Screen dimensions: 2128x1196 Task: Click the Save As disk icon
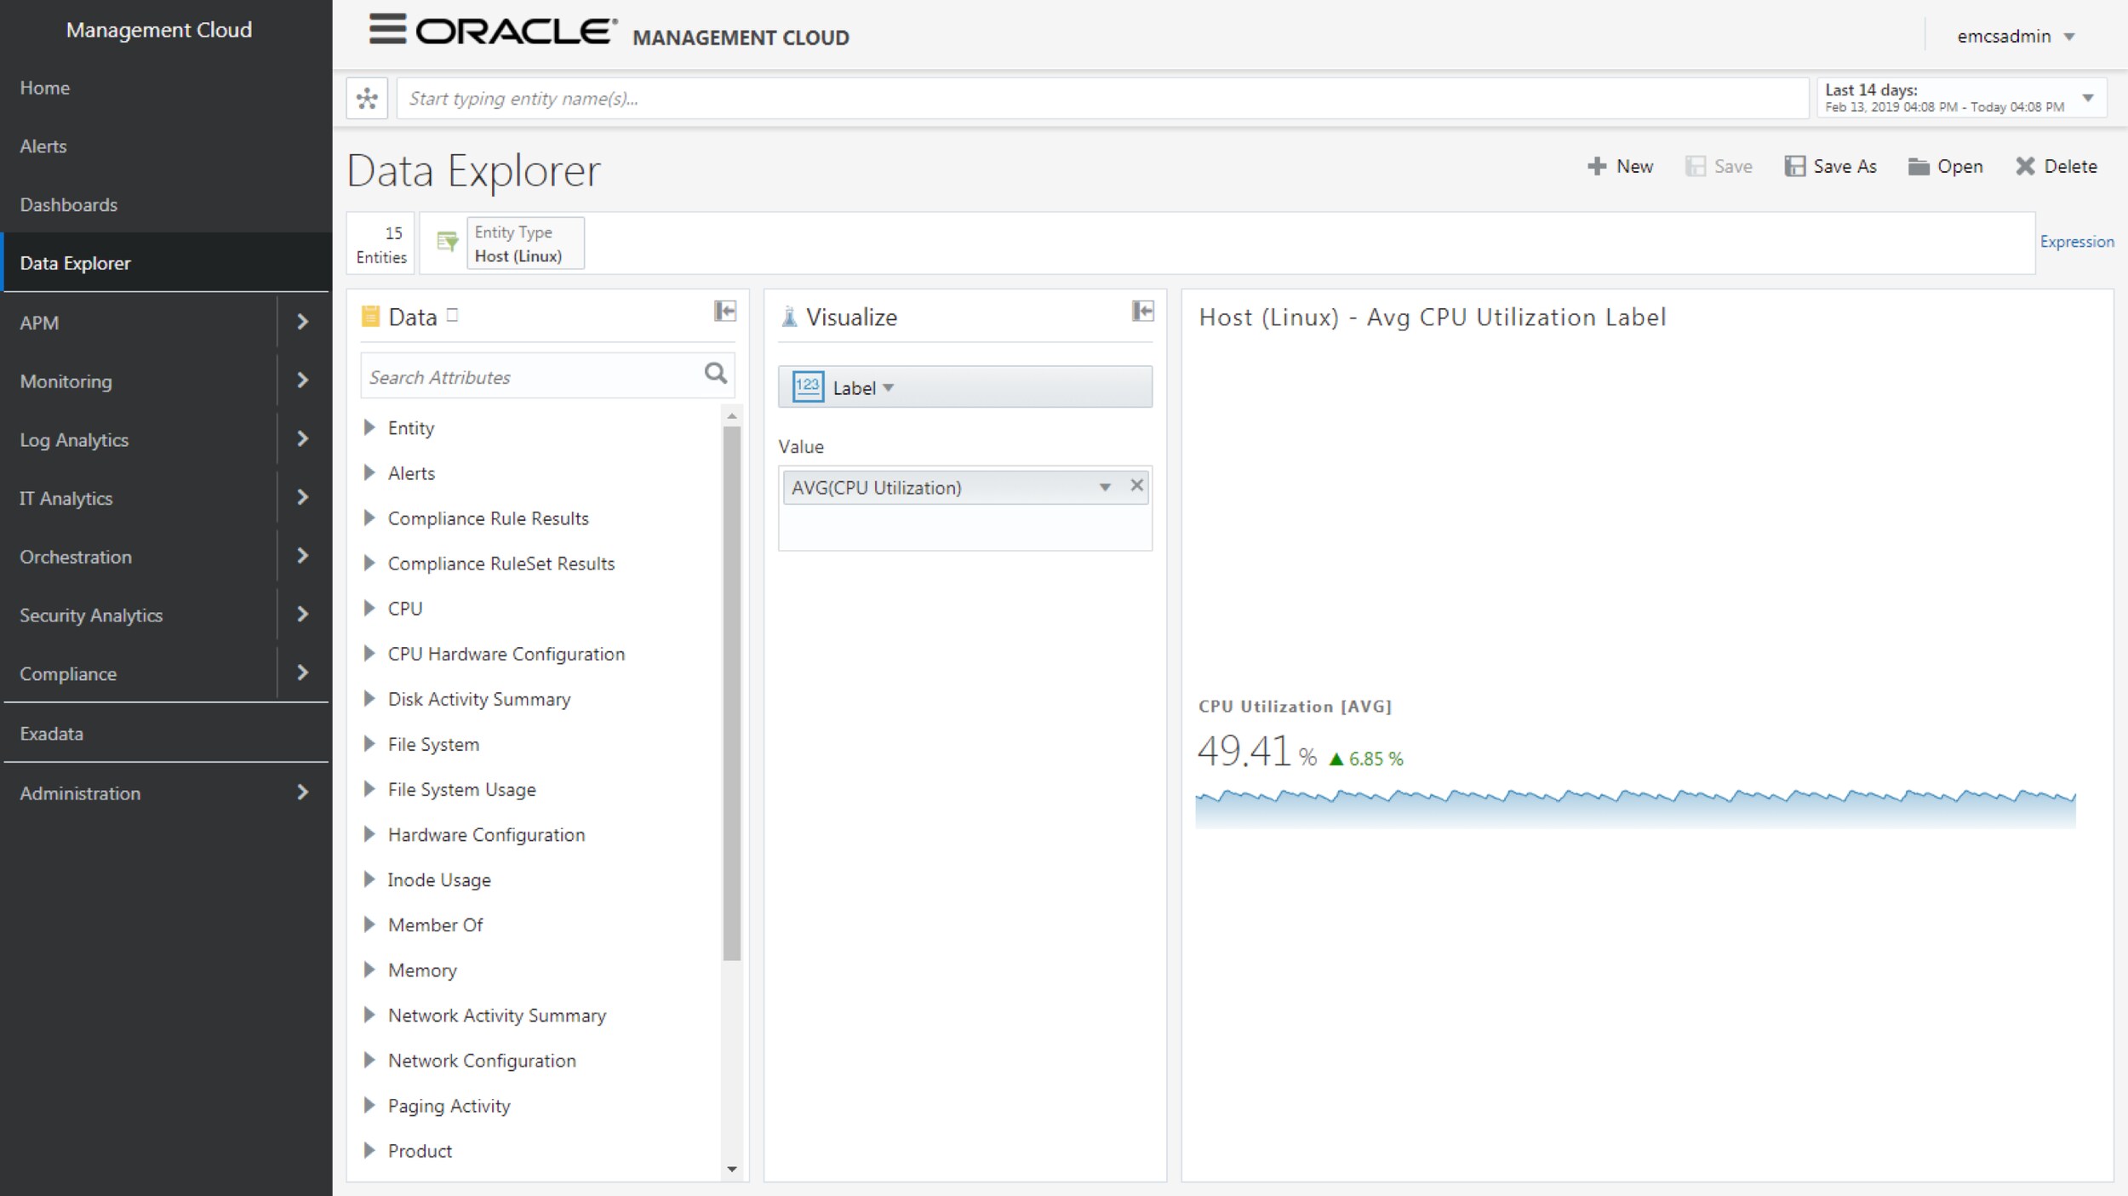pos(1794,166)
